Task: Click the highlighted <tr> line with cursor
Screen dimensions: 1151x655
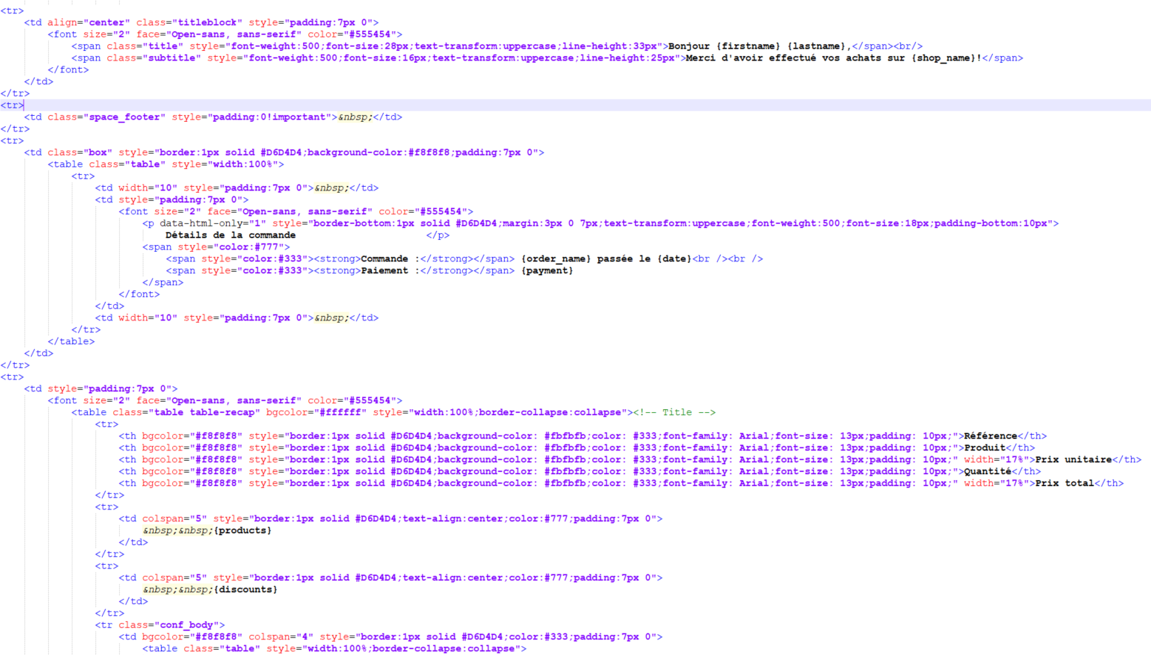Action: 575,105
